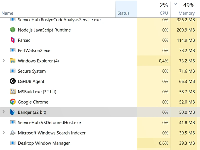Click the 0% CPU value for ServiceHub.RoslynCodeAnalysisService.exe
This screenshot has height=150, width=200.
tap(165, 20)
